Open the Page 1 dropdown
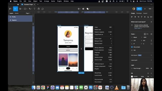 [28, 13]
